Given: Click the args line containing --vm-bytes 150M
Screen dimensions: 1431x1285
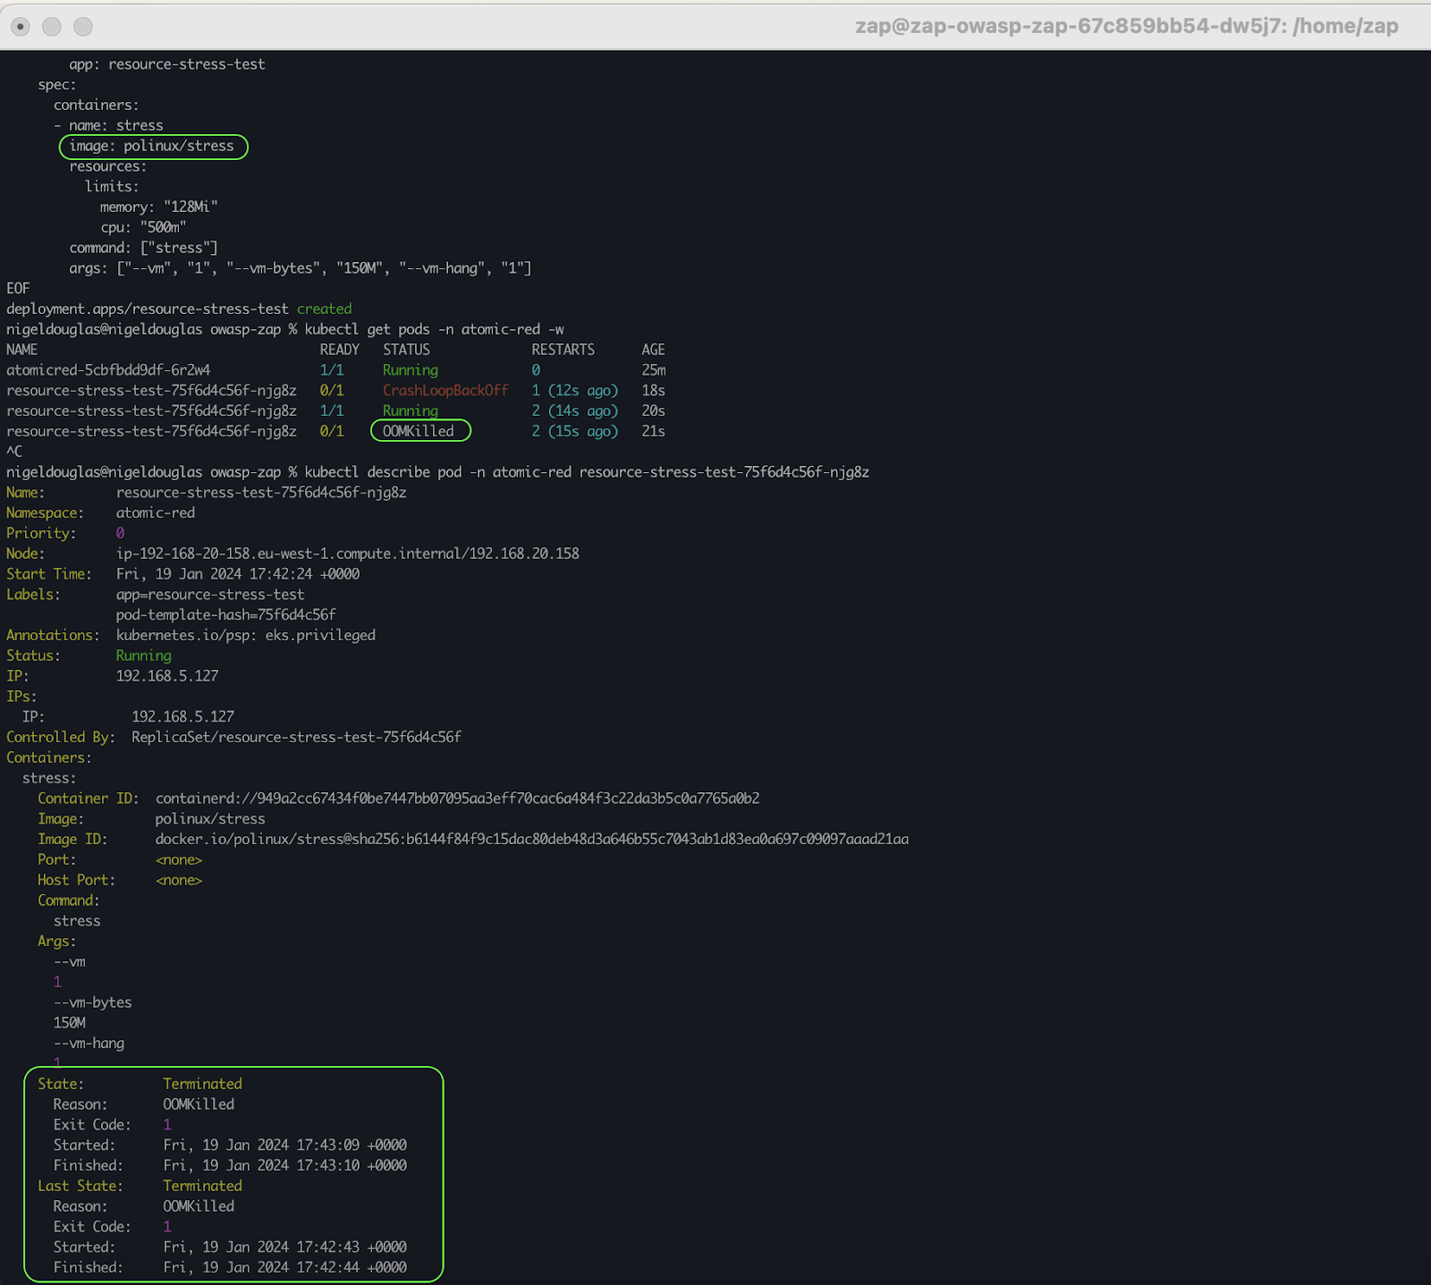Looking at the screenshot, I should point(301,268).
